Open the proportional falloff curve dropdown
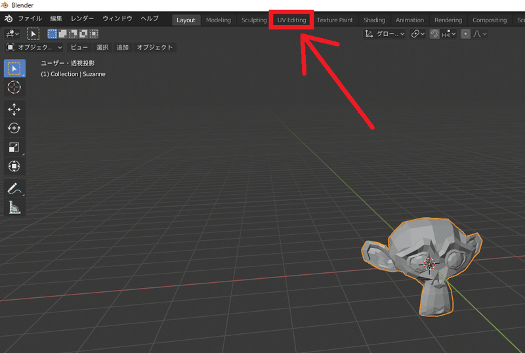 [480, 34]
